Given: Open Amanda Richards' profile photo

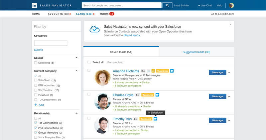Looking at the screenshot, I should [102, 77].
